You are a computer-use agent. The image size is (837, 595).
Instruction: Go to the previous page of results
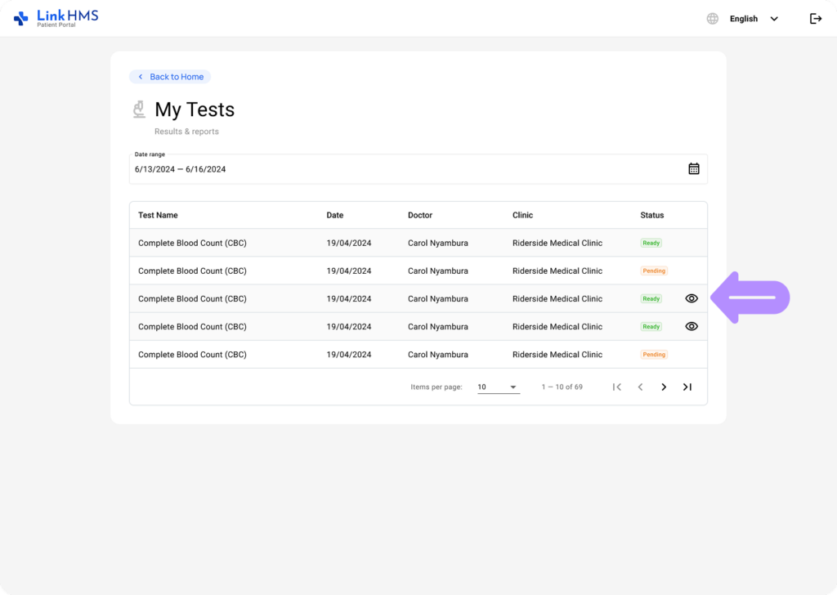coord(640,387)
